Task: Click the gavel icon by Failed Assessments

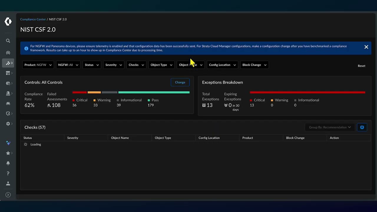Action: point(49,105)
